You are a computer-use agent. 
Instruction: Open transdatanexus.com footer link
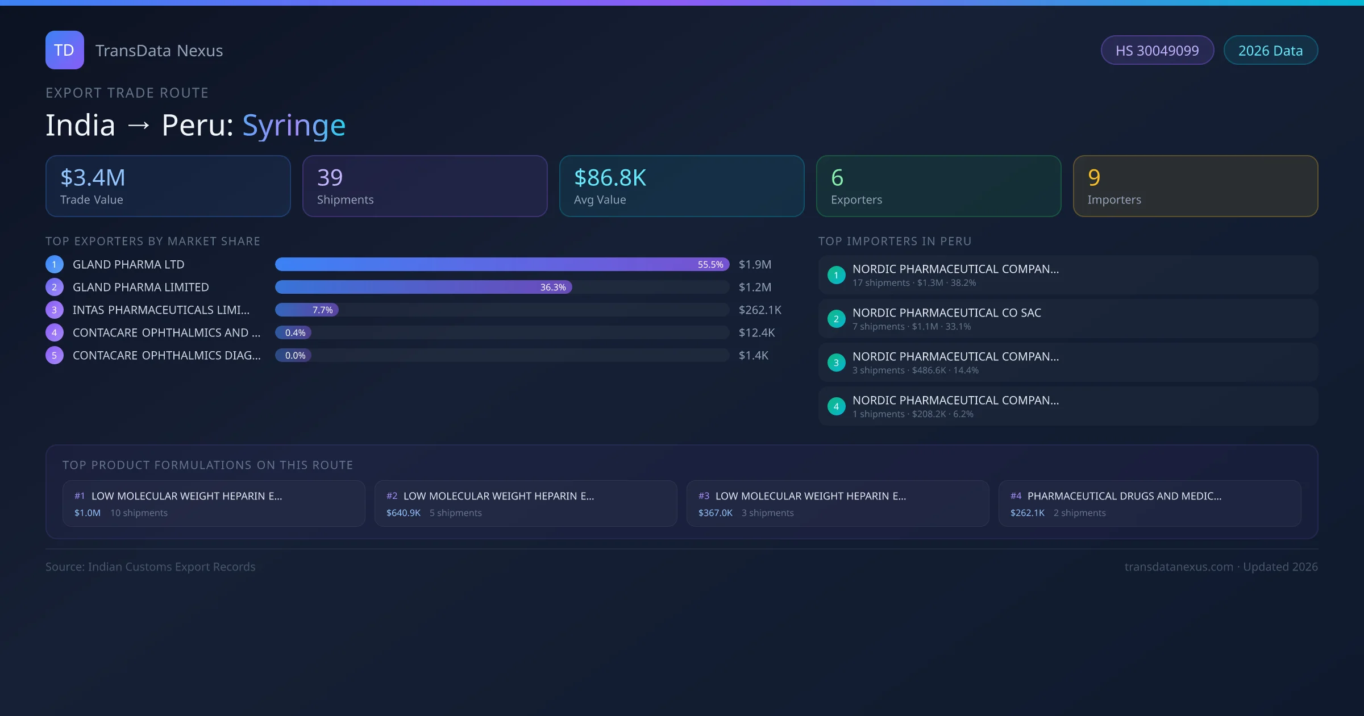(1179, 567)
